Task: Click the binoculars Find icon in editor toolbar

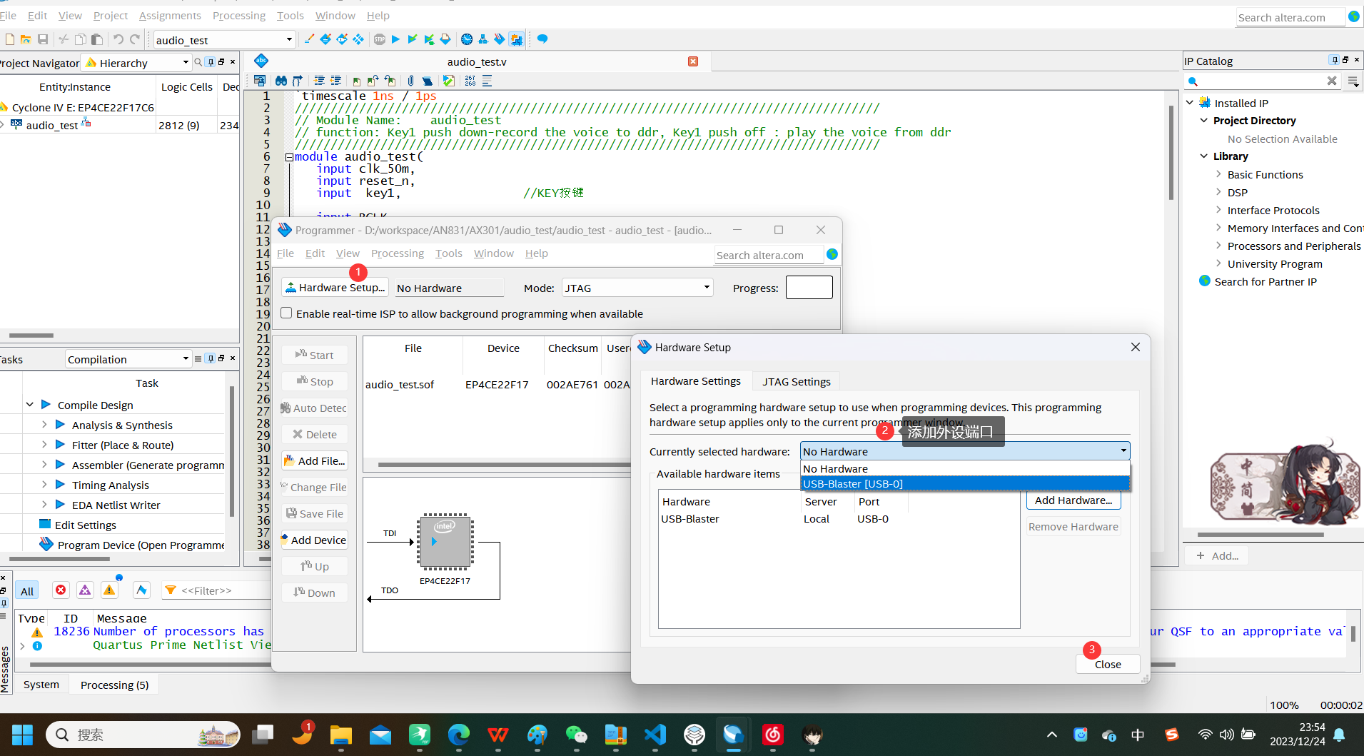Action: coord(281,81)
